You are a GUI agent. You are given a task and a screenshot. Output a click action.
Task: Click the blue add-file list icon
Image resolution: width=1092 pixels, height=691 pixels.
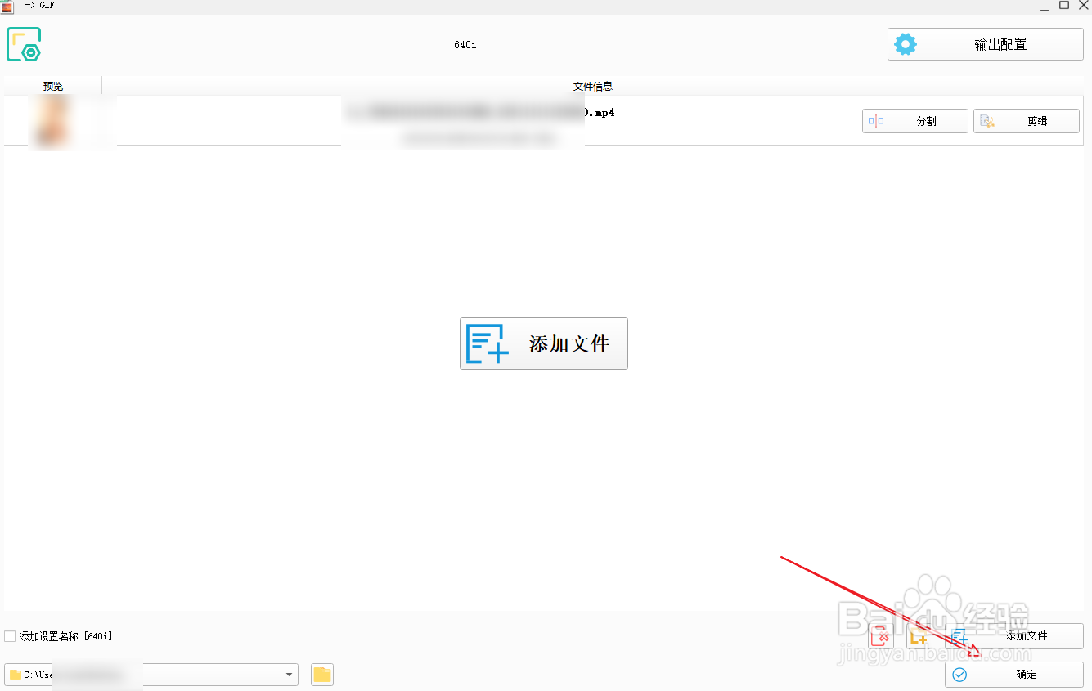point(959,636)
